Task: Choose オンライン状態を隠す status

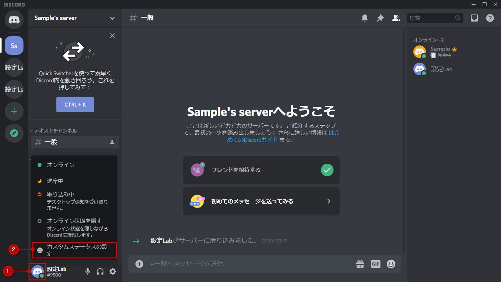Action: pos(74,228)
